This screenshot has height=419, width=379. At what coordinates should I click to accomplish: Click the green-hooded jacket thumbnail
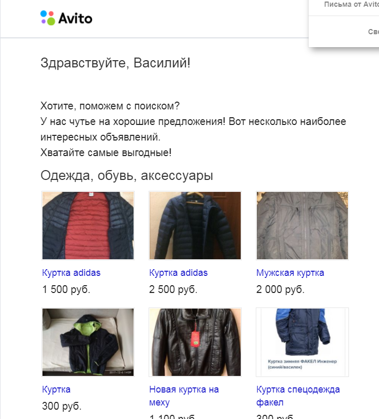pyautogui.click(x=88, y=342)
